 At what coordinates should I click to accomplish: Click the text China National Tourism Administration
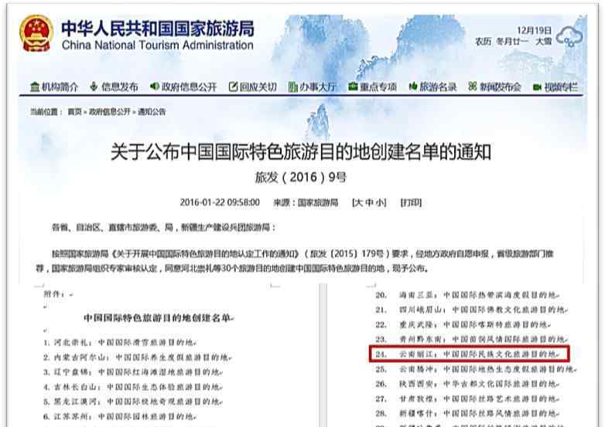tap(157, 45)
